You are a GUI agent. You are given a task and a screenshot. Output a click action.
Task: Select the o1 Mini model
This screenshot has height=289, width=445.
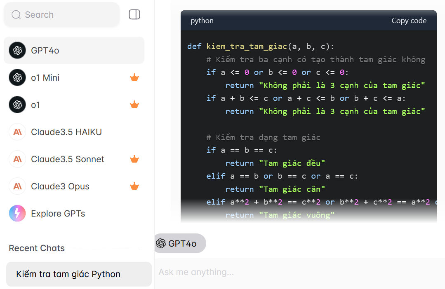click(x=74, y=78)
